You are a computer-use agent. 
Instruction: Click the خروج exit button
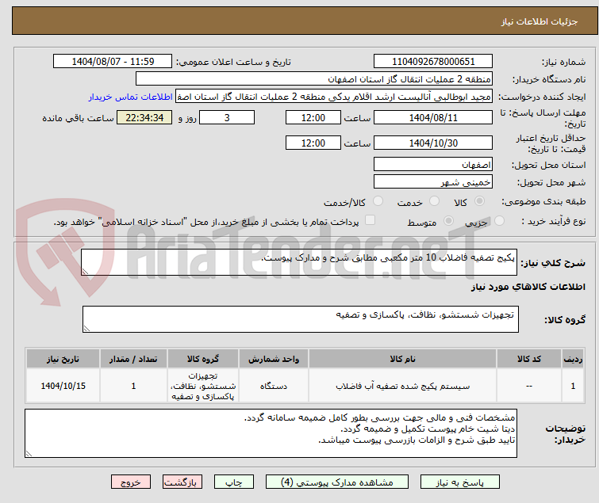click(x=131, y=482)
